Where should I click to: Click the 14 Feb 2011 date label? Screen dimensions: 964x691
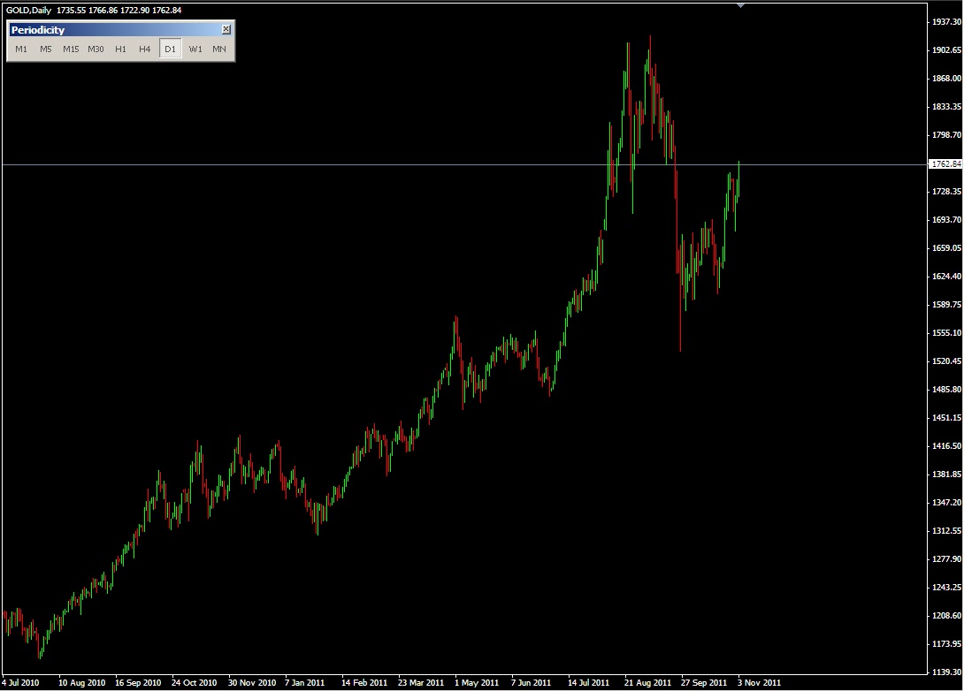click(x=364, y=682)
